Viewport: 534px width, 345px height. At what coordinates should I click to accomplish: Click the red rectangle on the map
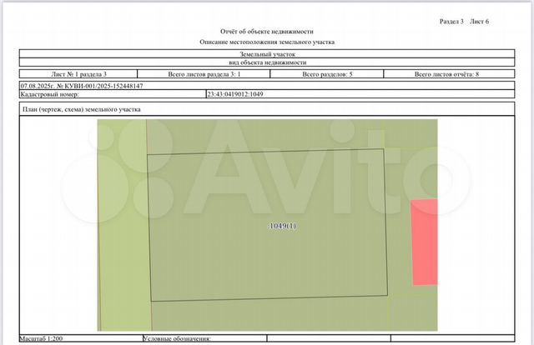pyautogui.click(x=424, y=242)
